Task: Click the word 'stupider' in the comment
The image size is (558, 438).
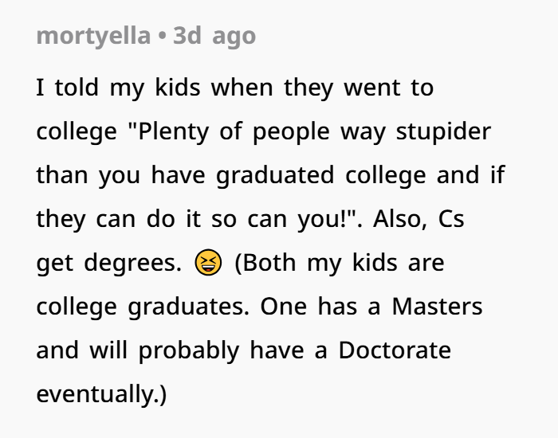Action: tap(443, 131)
